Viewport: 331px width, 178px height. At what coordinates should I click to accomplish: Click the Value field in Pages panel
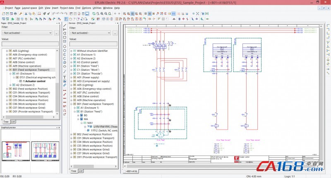point(30,44)
